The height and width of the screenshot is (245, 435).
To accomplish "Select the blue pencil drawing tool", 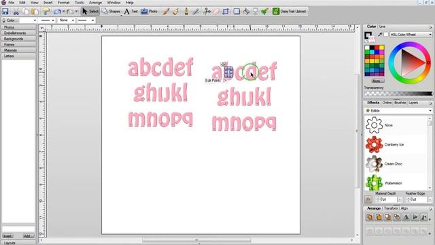I will [196, 12].
